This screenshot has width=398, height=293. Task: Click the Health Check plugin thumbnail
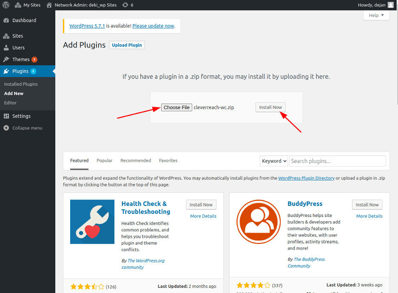point(92,222)
